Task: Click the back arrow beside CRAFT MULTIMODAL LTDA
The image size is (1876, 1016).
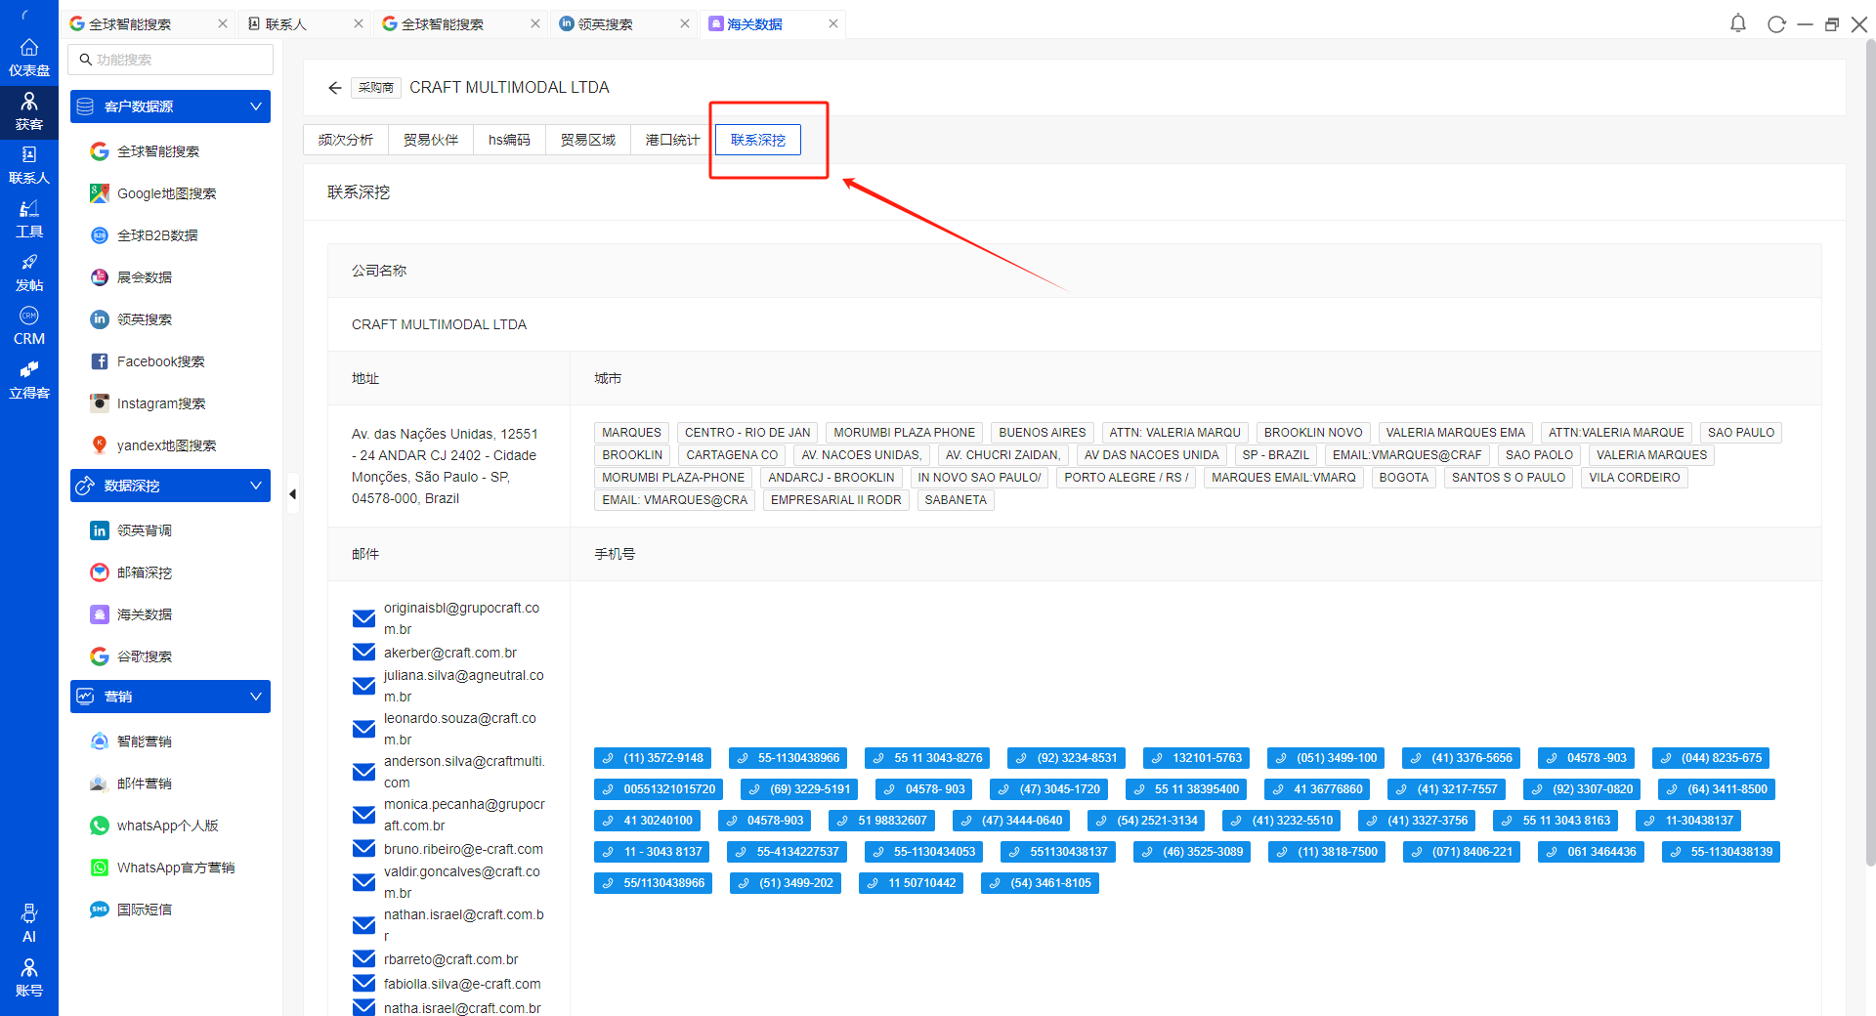Action: tap(335, 88)
